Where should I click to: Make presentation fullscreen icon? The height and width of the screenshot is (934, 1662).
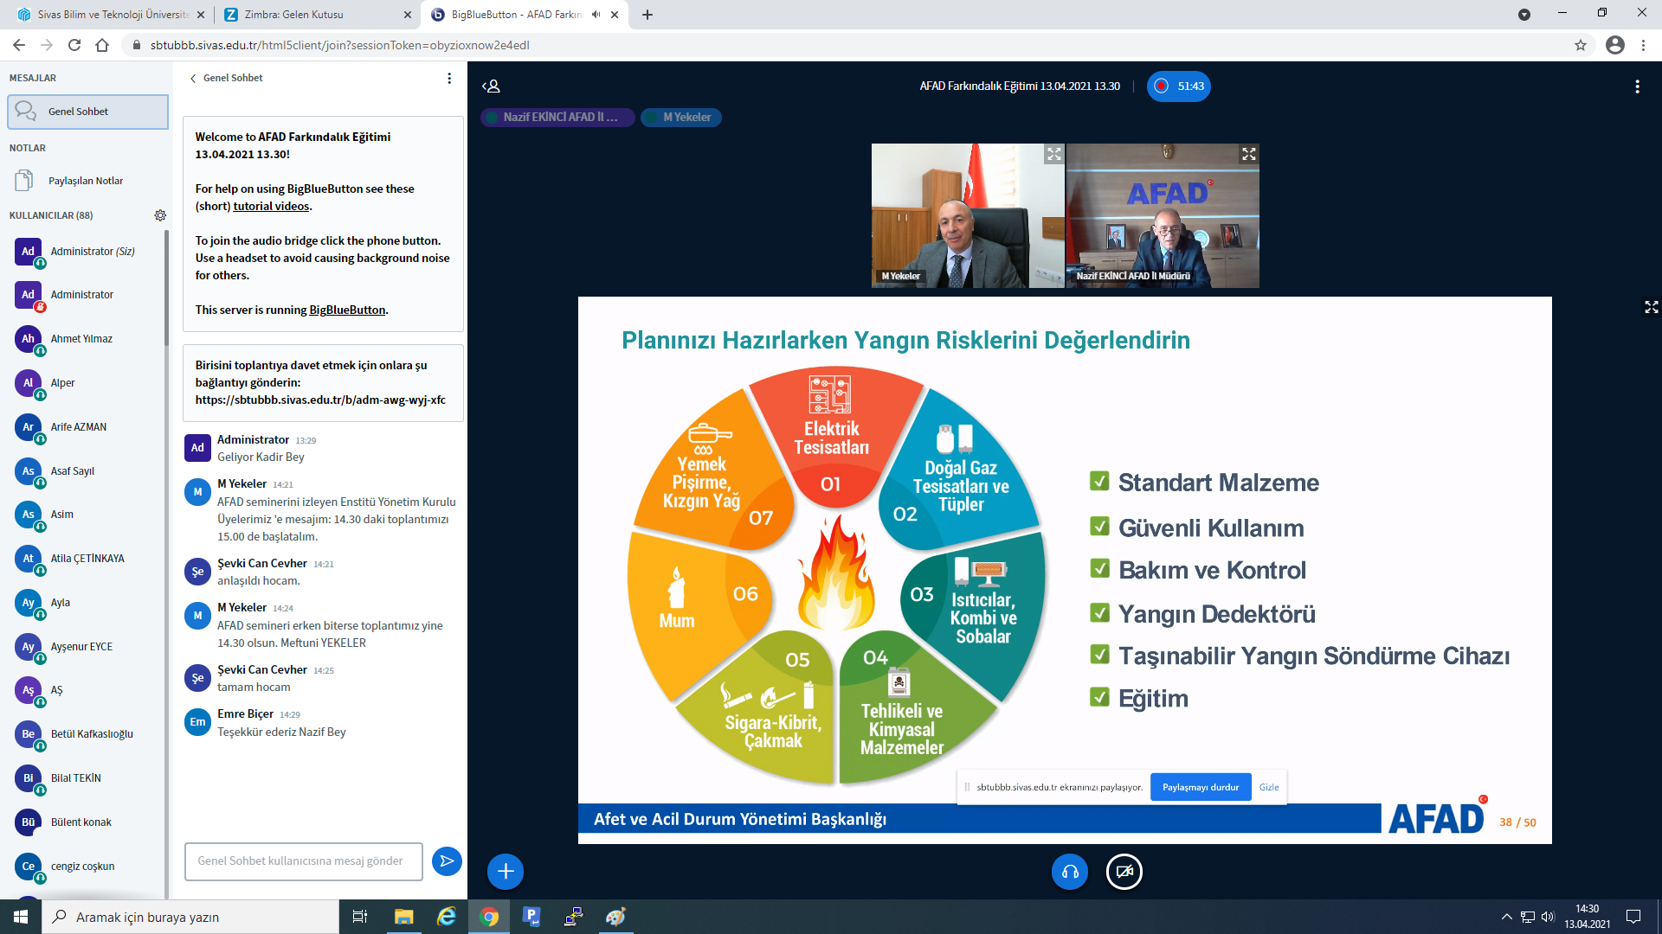(x=1651, y=307)
